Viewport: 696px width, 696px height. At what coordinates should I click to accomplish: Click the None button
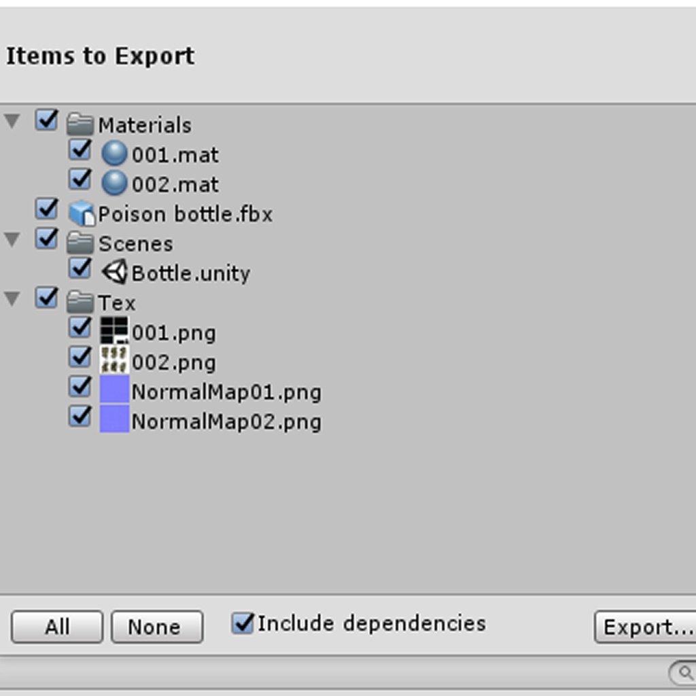[157, 627]
